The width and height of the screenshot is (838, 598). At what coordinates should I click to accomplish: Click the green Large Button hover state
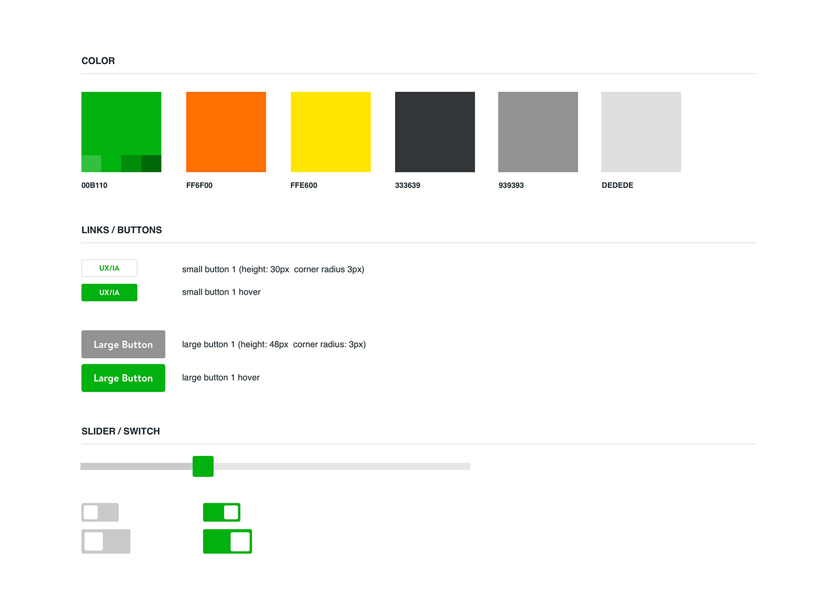pyautogui.click(x=123, y=378)
